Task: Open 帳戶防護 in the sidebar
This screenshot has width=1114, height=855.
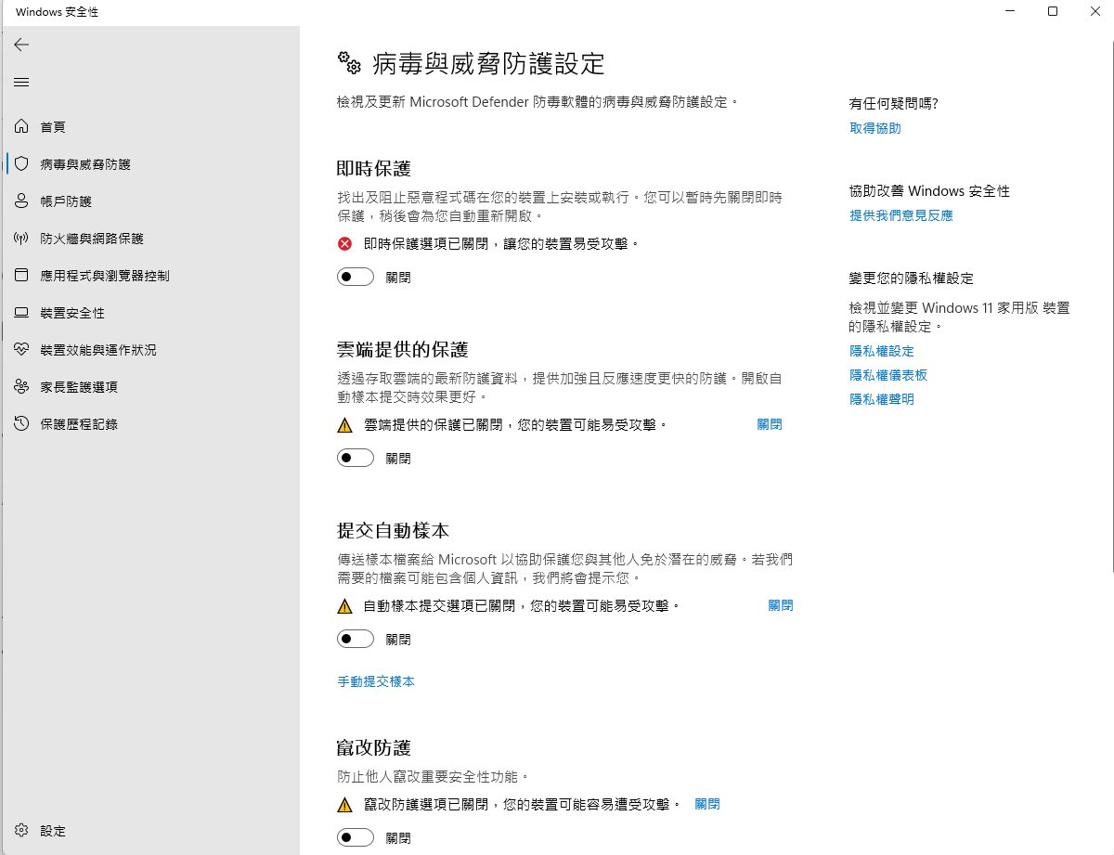Action: pos(149,201)
